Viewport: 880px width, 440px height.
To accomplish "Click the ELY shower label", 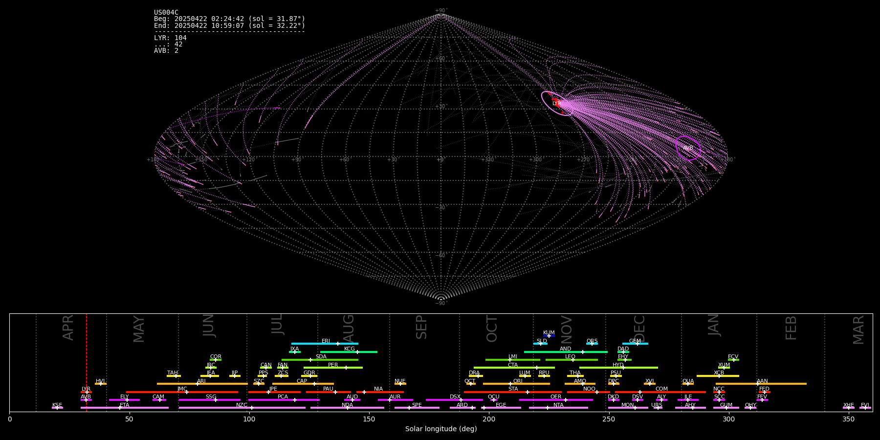I will (125, 397).
